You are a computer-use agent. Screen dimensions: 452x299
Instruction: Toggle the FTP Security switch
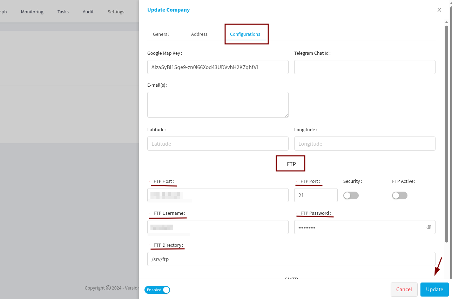[351, 195]
